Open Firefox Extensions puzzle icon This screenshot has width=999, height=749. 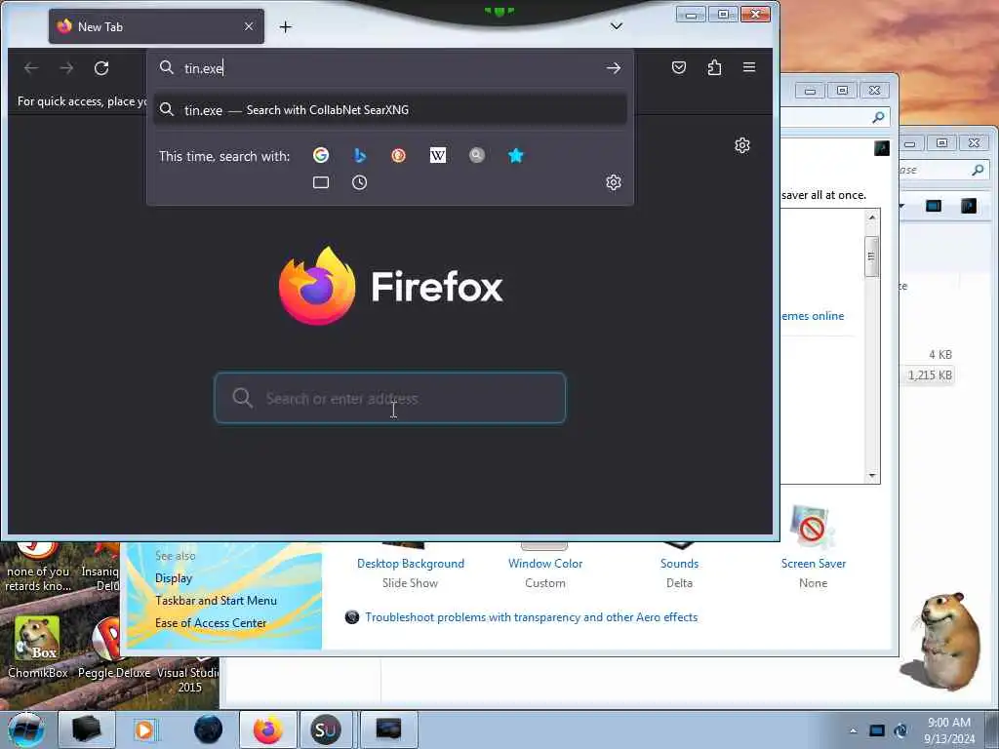[714, 67]
